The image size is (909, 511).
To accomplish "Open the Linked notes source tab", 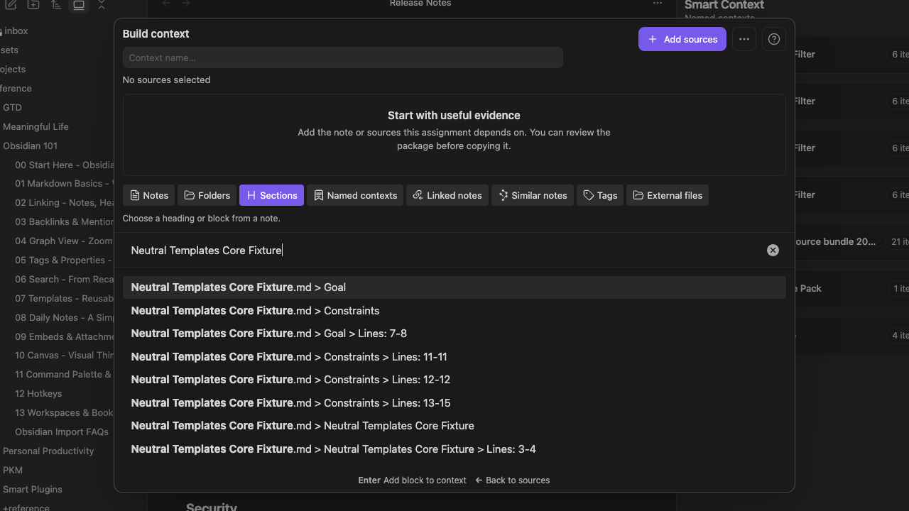I will 447,195.
